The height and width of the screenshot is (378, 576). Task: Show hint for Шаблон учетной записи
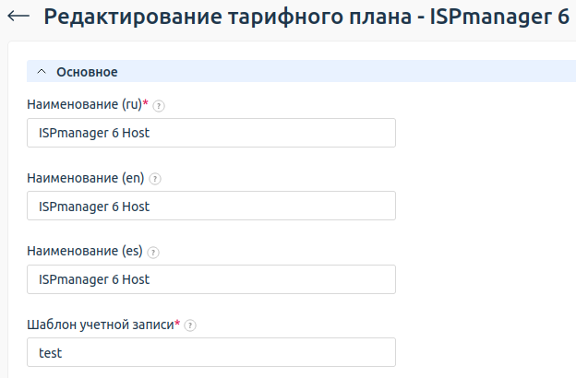(190, 325)
